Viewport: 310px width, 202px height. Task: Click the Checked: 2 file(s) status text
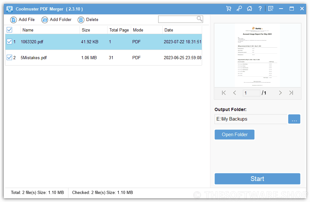(x=102, y=192)
